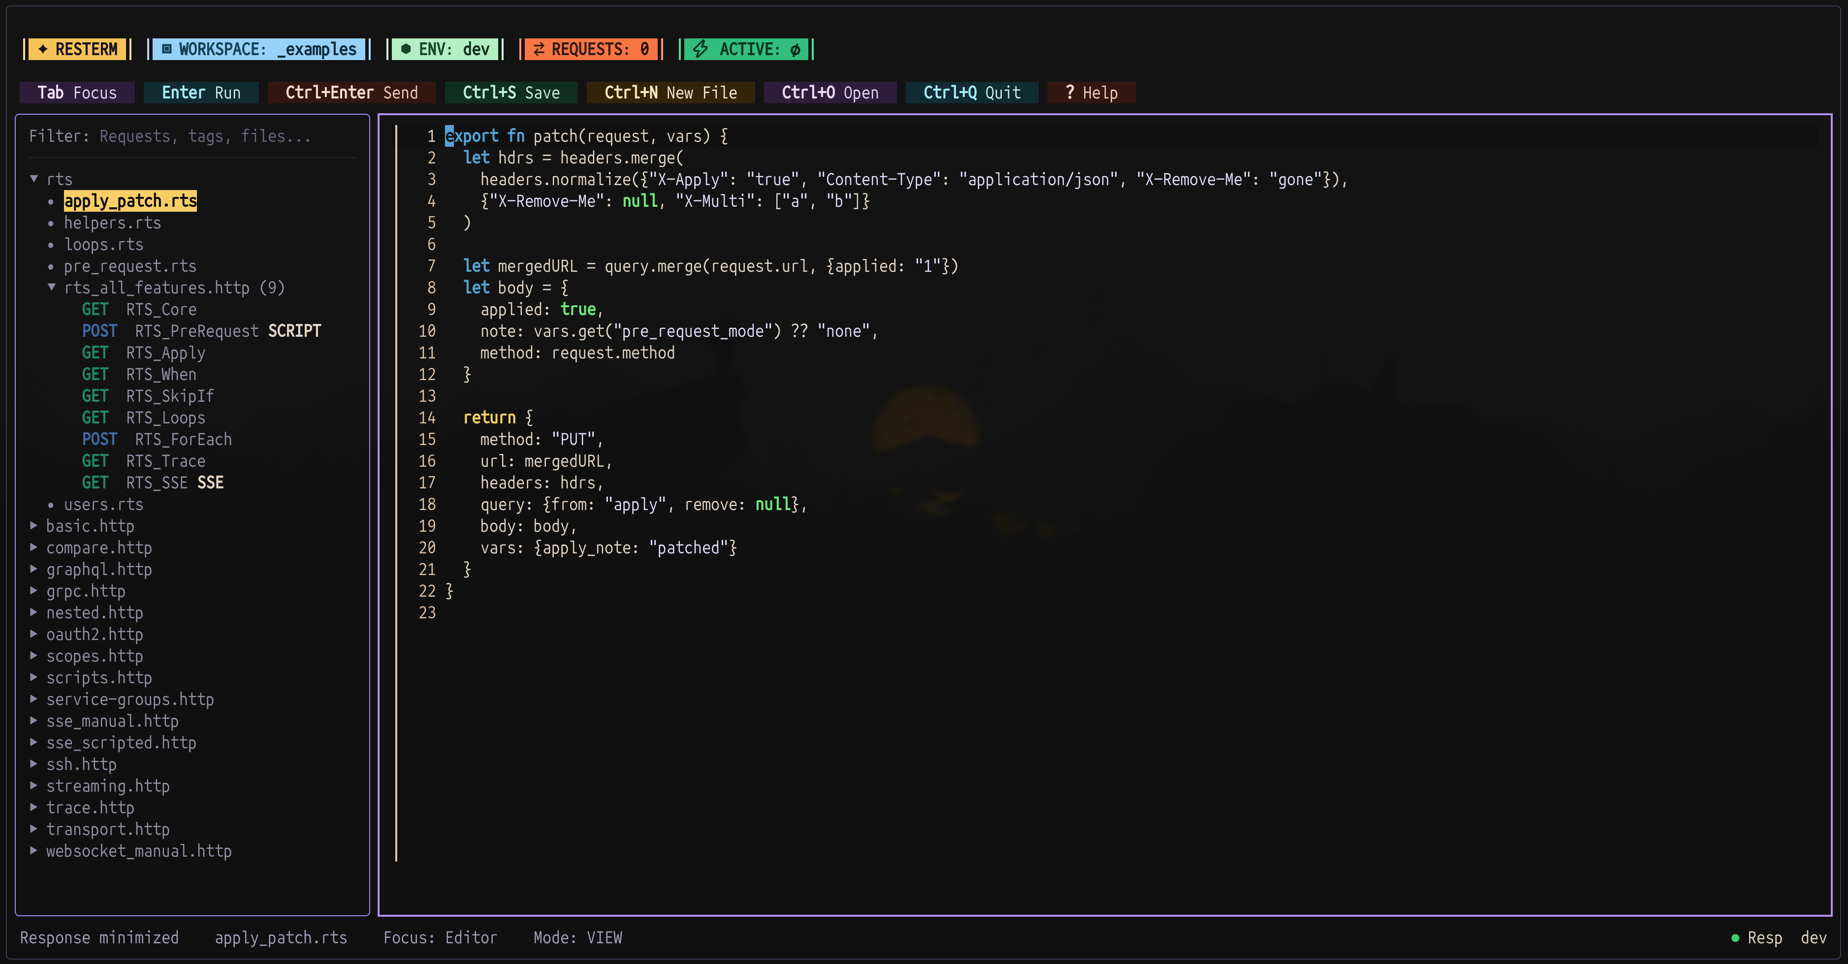1848x964 pixels.
Task: Click sse_scripted.http in file list
Action: [121, 742]
